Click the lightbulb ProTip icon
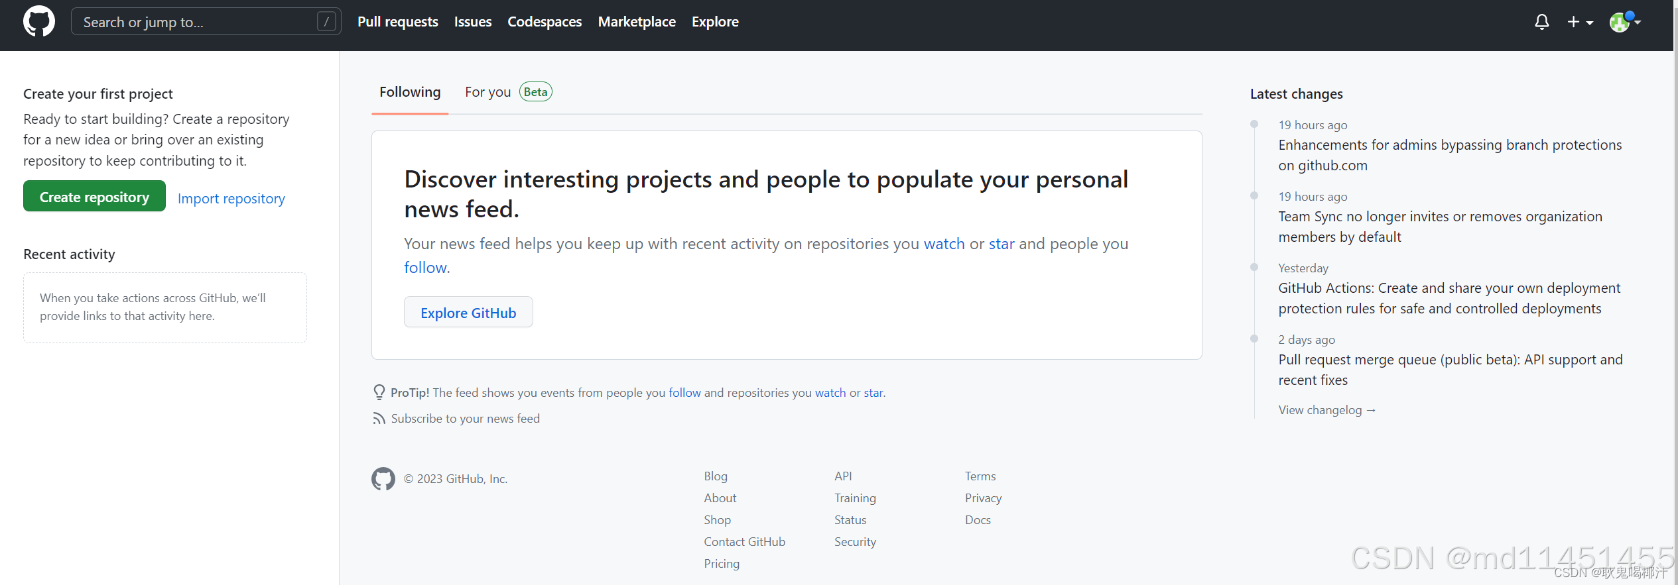Screen dimensions: 1678x585 click(379, 392)
